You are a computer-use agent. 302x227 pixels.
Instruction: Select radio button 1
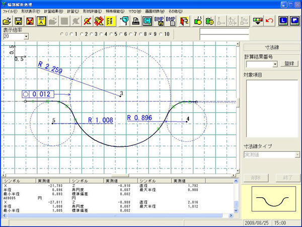point(71,34)
